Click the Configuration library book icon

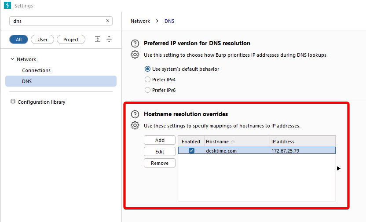13,102
